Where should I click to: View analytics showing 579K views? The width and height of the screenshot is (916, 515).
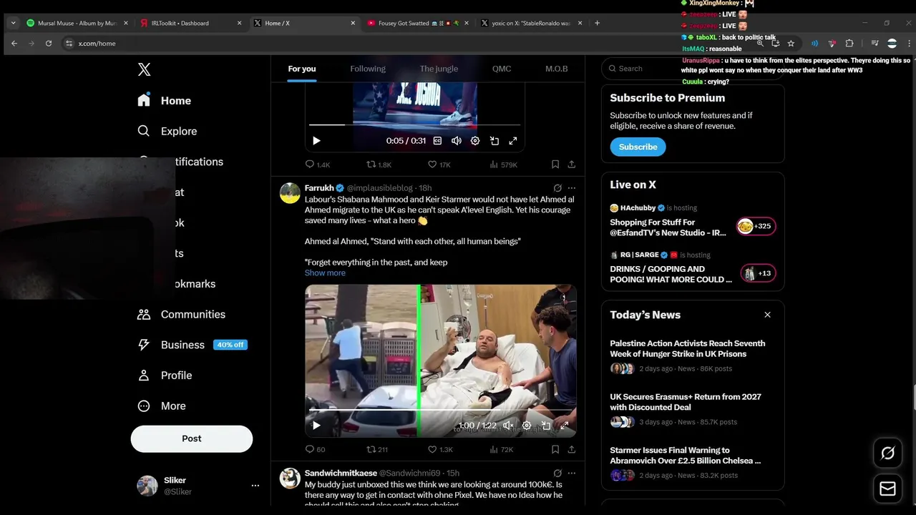pos(503,165)
